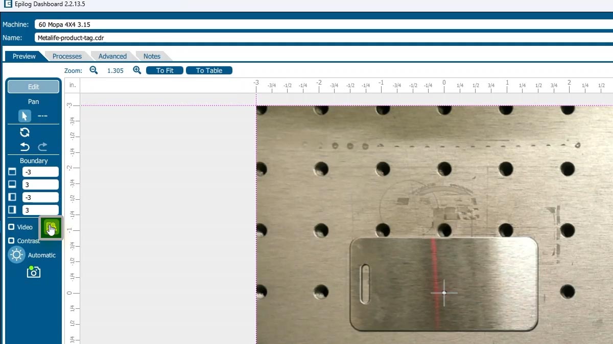This screenshot has width=613, height=344.
Task: Click the Automatic brightness adjustment icon
Action: [16, 255]
